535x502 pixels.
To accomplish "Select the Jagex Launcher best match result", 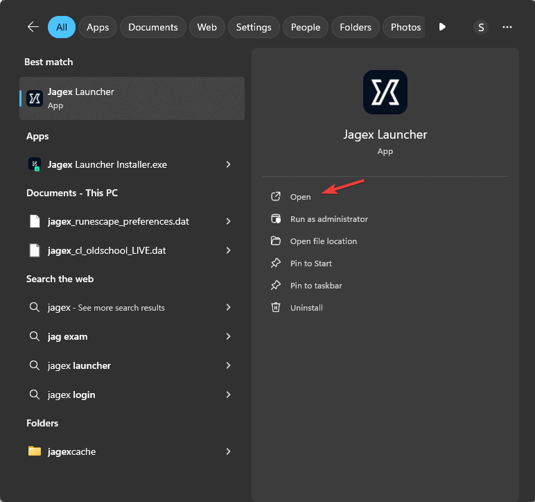I will [132, 98].
